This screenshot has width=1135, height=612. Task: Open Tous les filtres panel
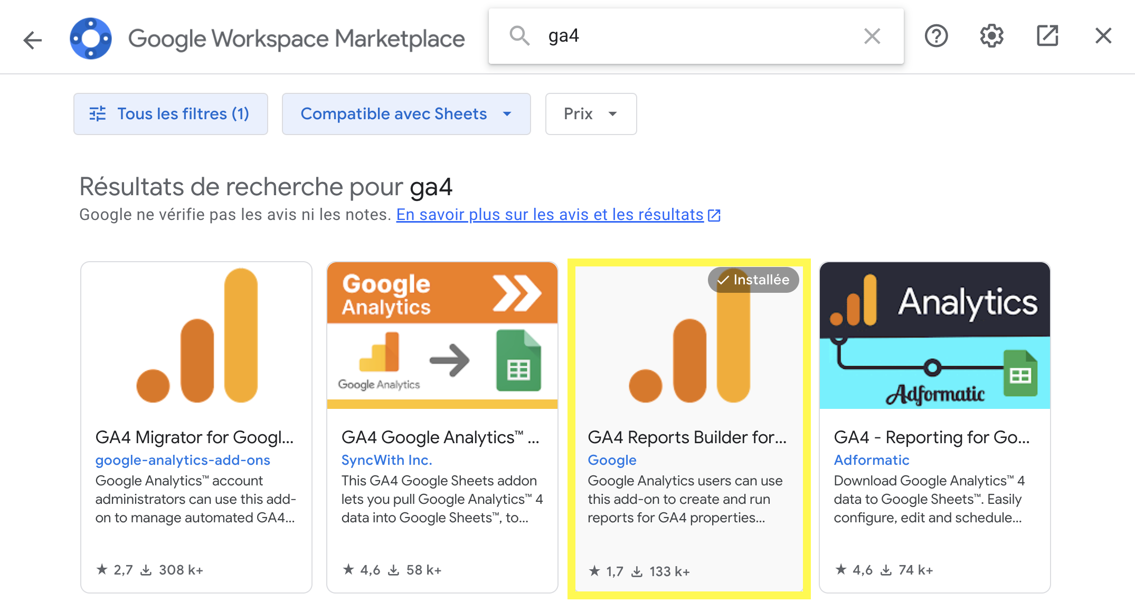[x=171, y=114]
